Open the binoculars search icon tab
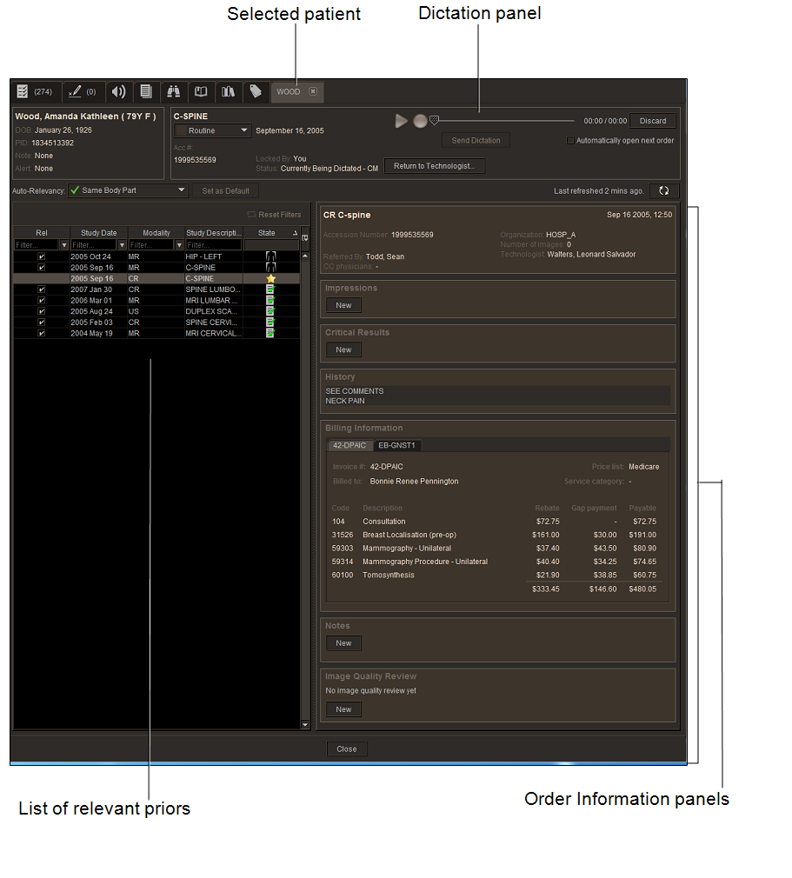This screenshot has height=878, width=792. point(173,91)
